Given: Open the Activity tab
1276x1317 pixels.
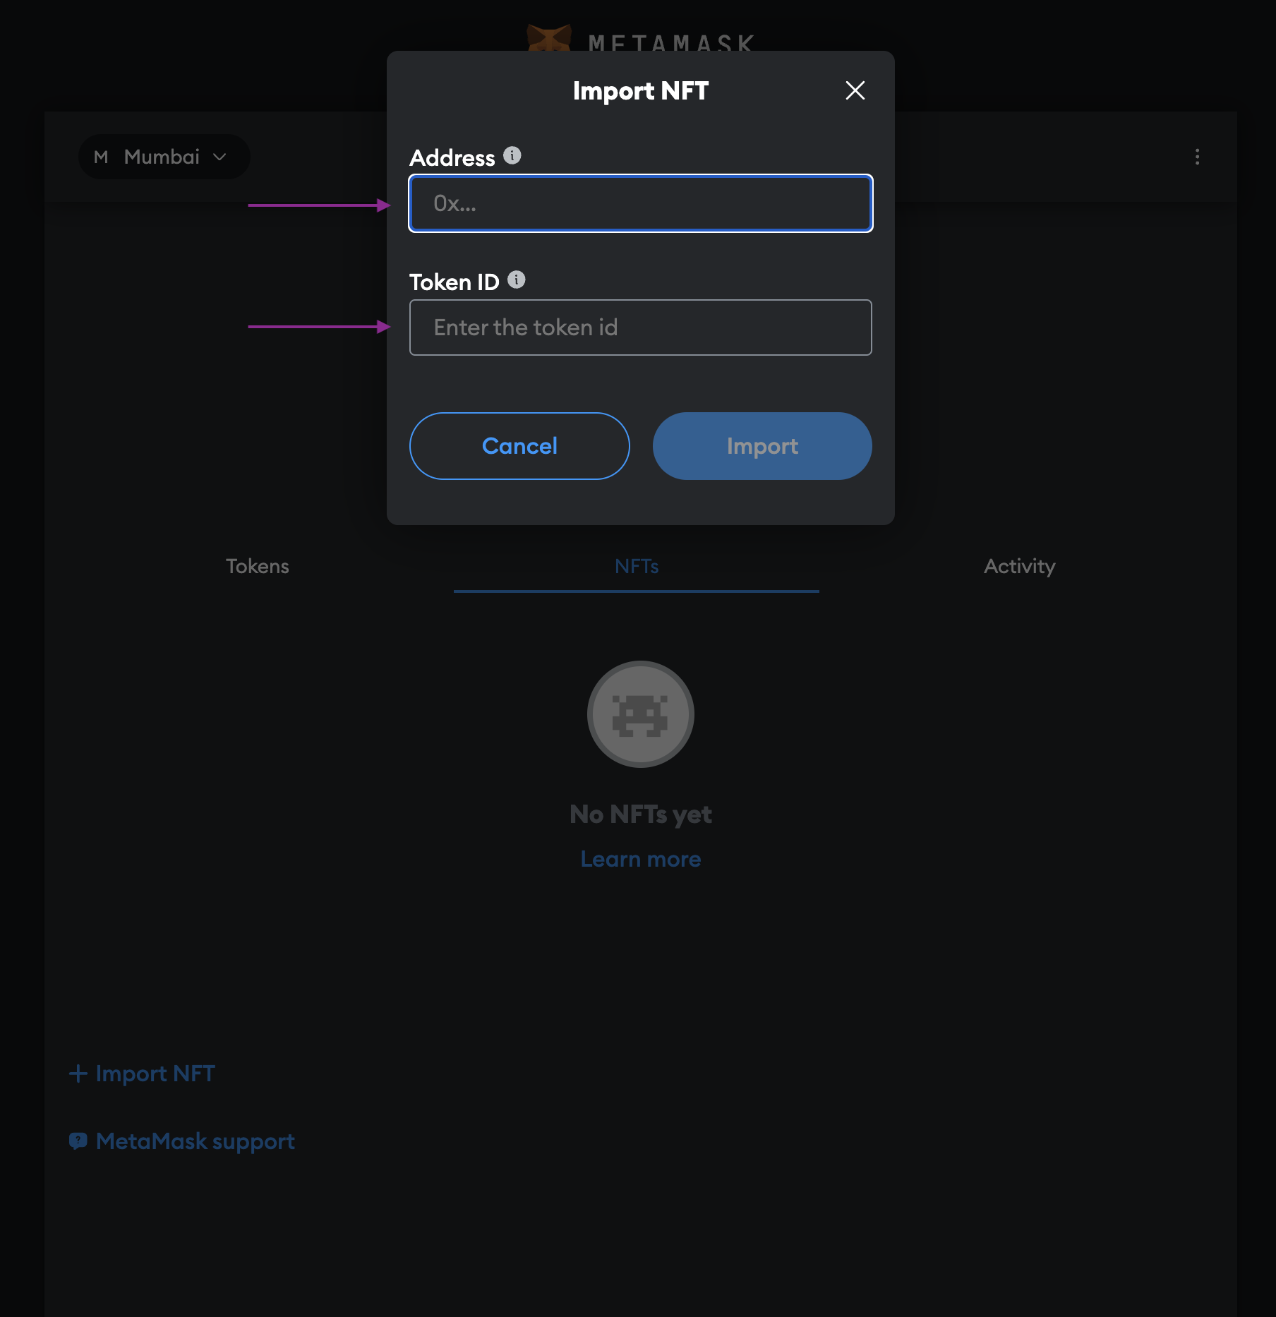Looking at the screenshot, I should pos(1020,566).
